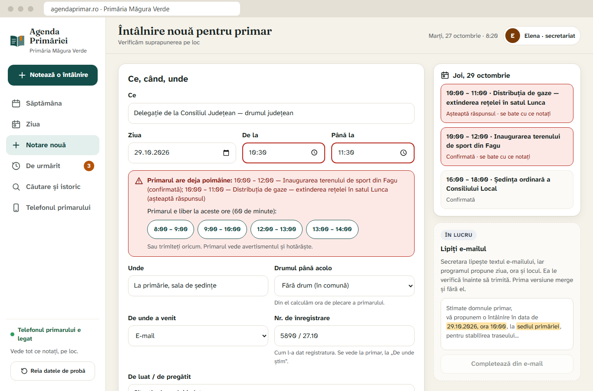This screenshot has height=391, width=593.
Task: Click the highlighted 29.10.2026, ora 10:00 text
Action: [x=476, y=327]
